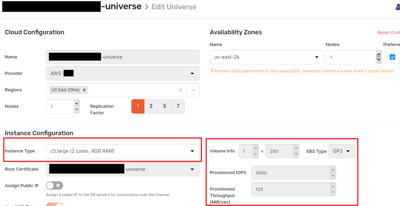
Task: Enable Assign Public IP
Action: tap(54, 185)
